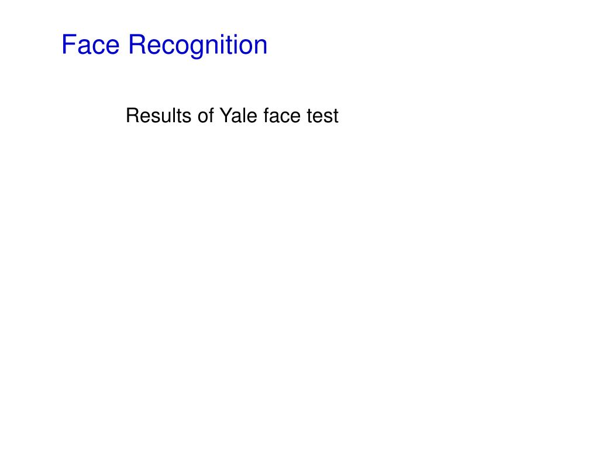Viewport: 599px width, 449px height.
Task: Click the capital 'R' in 'Results'
Action: (133, 116)
